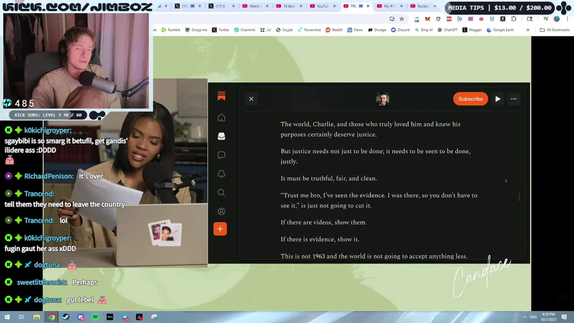This screenshot has height=323, width=574.
Task: Open the notifications bell in sidebar
Action: 221,174
